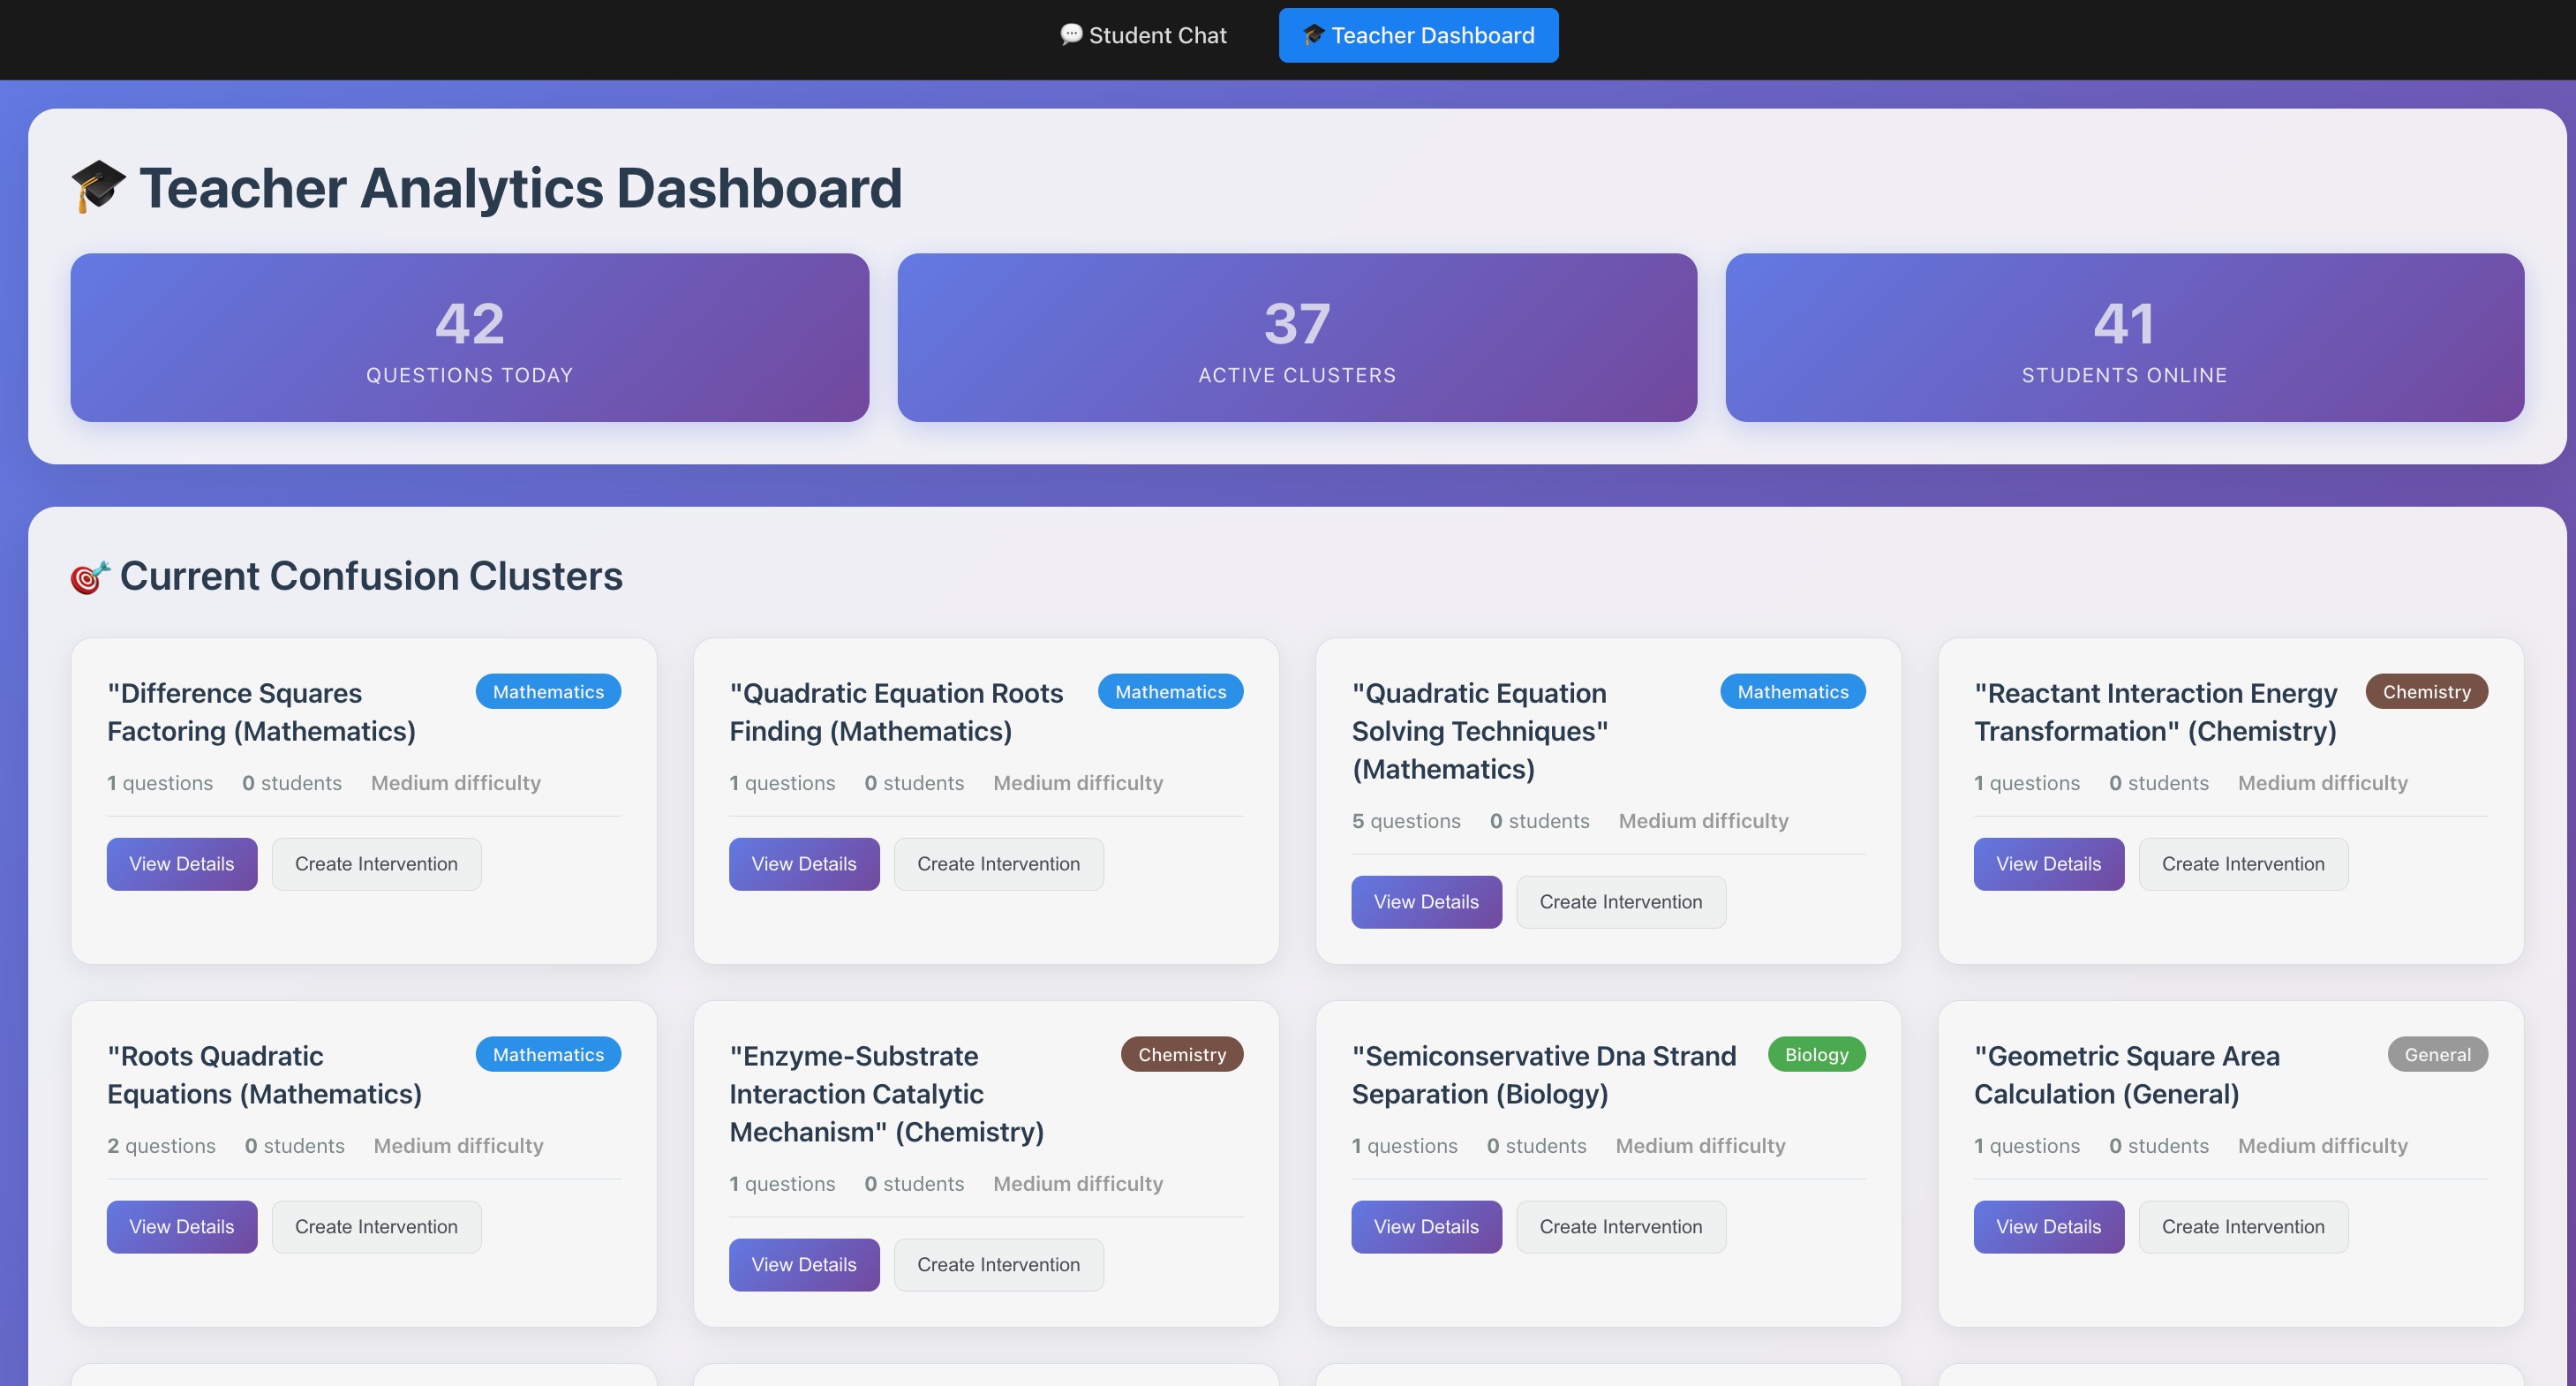2576x1386 pixels.
Task: Switch to the Student Chat tab
Action: (1143, 35)
